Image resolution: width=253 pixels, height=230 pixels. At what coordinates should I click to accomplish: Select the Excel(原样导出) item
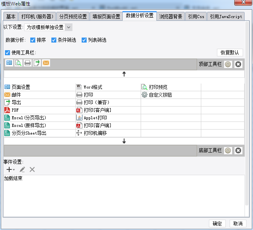point(40,125)
